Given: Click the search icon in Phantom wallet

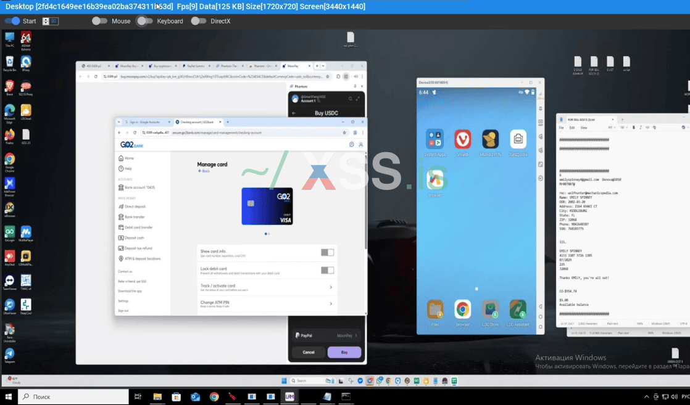Looking at the screenshot, I should pyautogui.click(x=351, y=99).
